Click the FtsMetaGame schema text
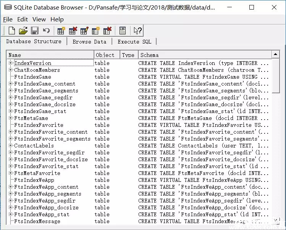The width and height of the screenshot is (286, 230). (x=204, y=118)
